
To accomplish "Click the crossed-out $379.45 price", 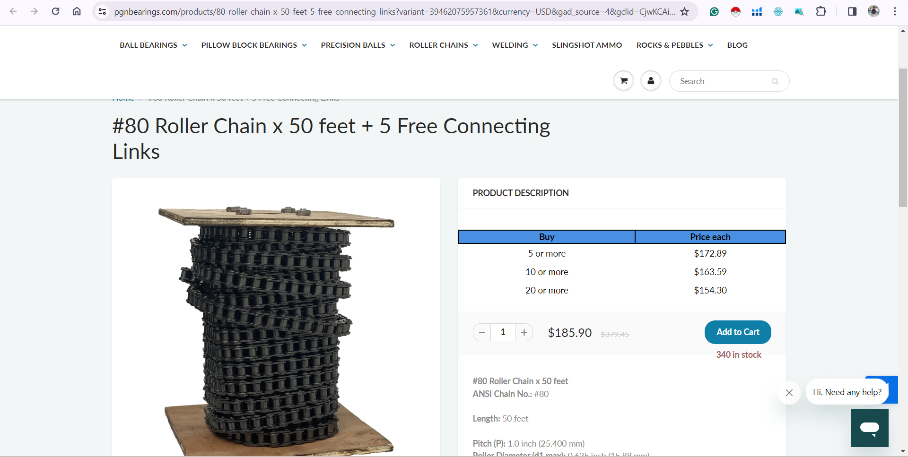I will (x=615, y=334).
